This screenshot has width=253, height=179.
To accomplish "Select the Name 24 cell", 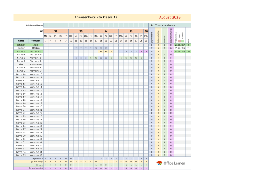I will pos(21,119).
